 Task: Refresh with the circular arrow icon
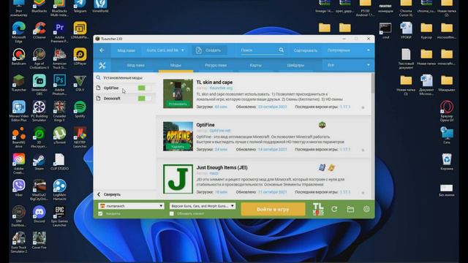(x=334, y=209)
